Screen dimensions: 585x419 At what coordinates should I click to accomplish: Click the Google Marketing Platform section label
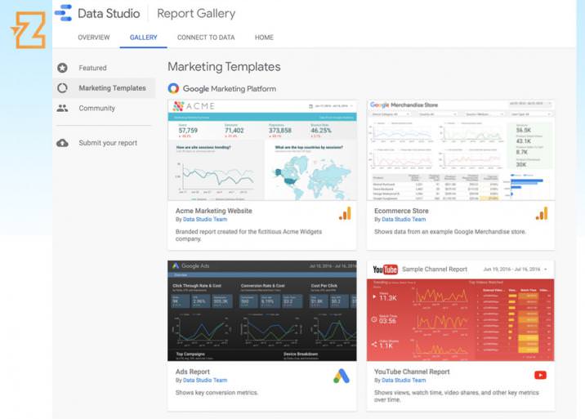click(x=230, y=89)
